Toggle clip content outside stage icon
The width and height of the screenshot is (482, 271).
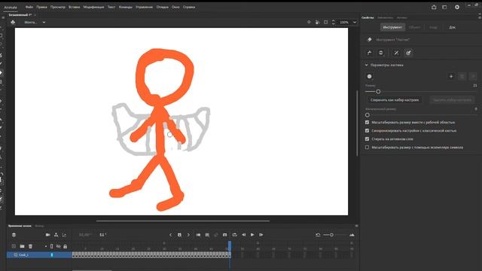326,22
